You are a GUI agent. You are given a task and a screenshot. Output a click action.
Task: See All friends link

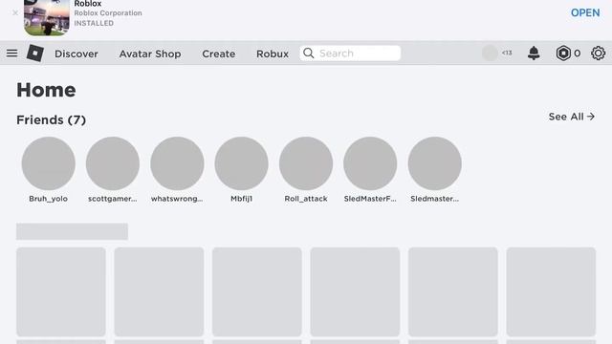click(572, 117)
